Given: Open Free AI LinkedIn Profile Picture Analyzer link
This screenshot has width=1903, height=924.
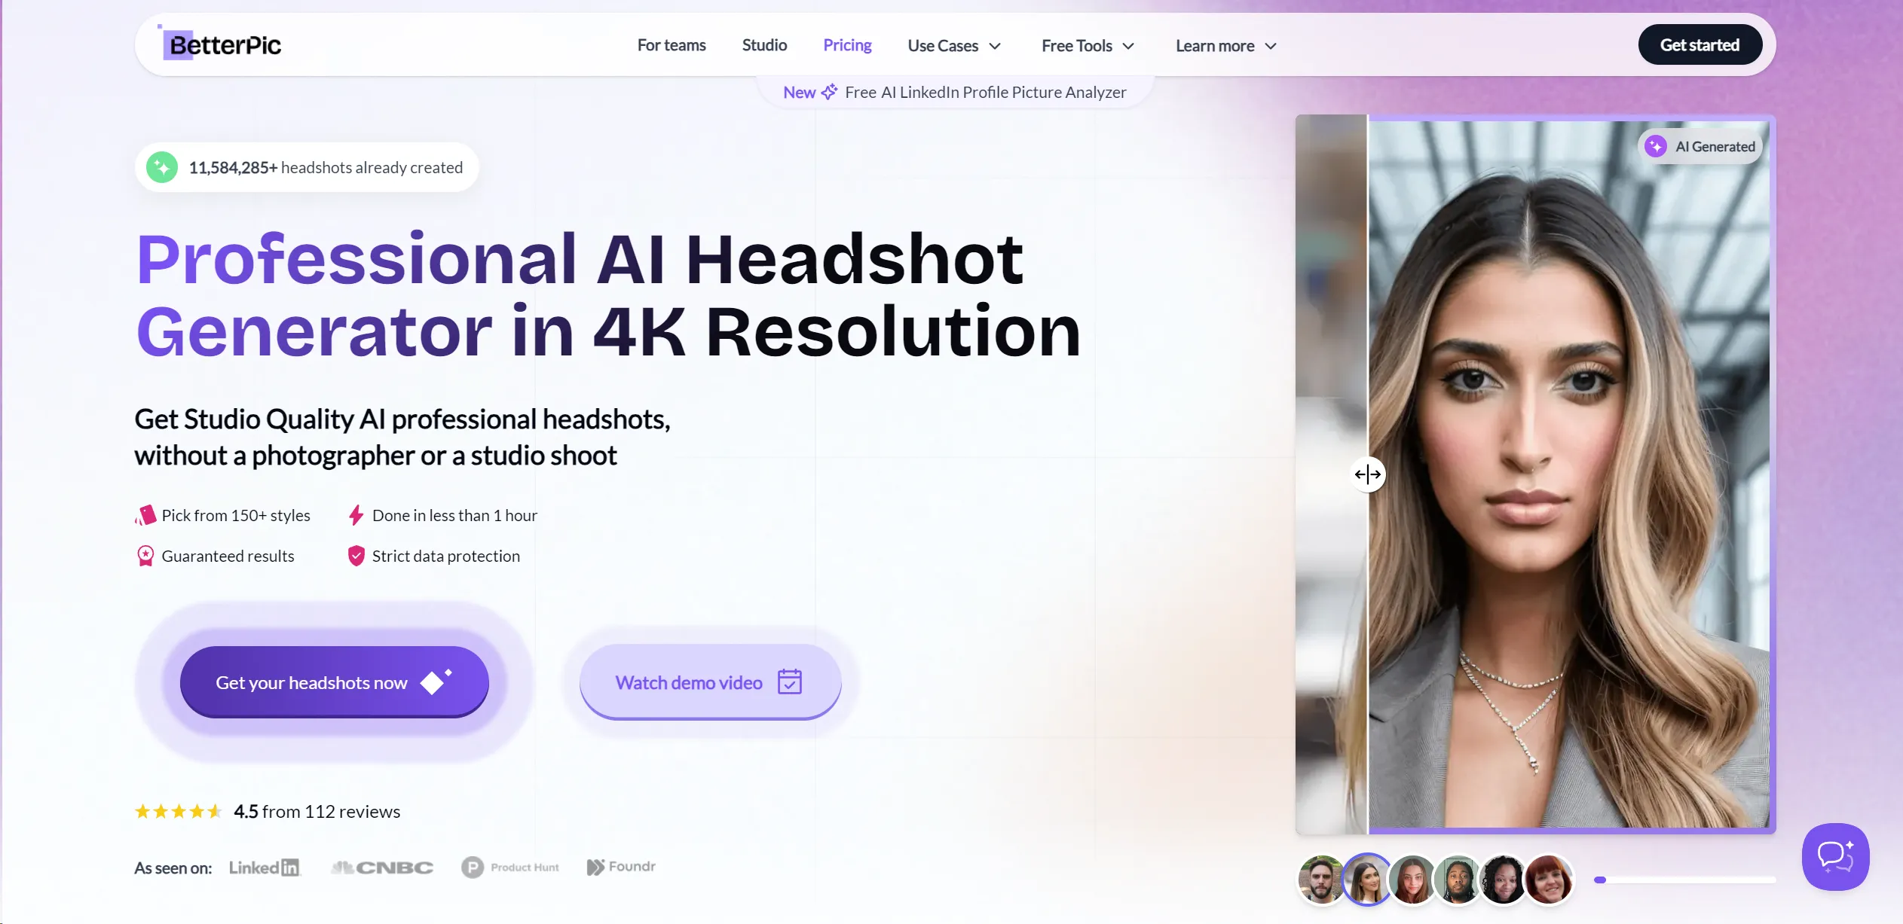Looking at the screenshot, I should click(985, 93).
